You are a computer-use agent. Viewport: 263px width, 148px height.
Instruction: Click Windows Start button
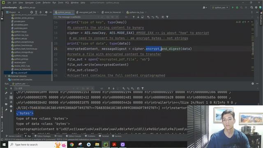point(4,144)
